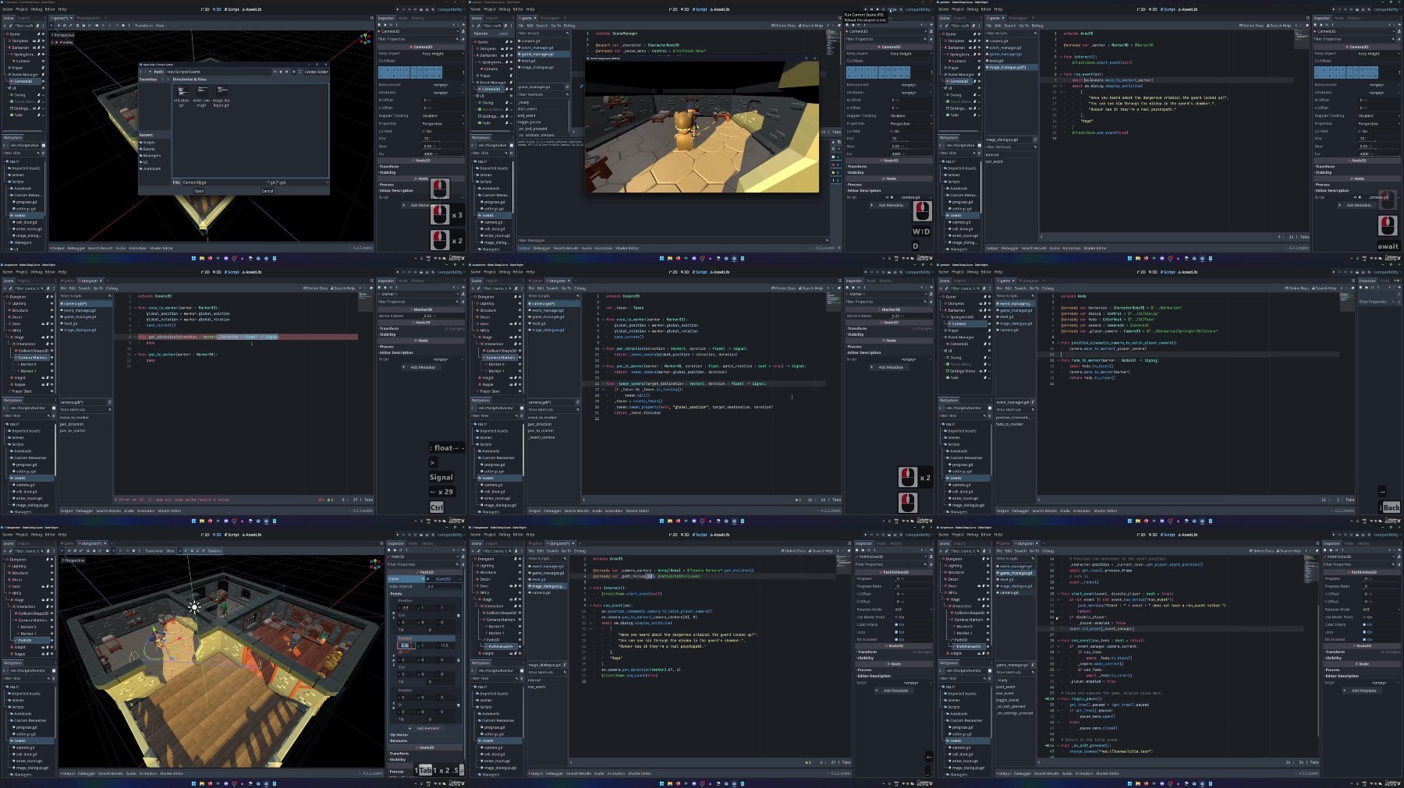Open Managers under Recent in the file dialog
The image size is (1404, 788).
[151, 155]
